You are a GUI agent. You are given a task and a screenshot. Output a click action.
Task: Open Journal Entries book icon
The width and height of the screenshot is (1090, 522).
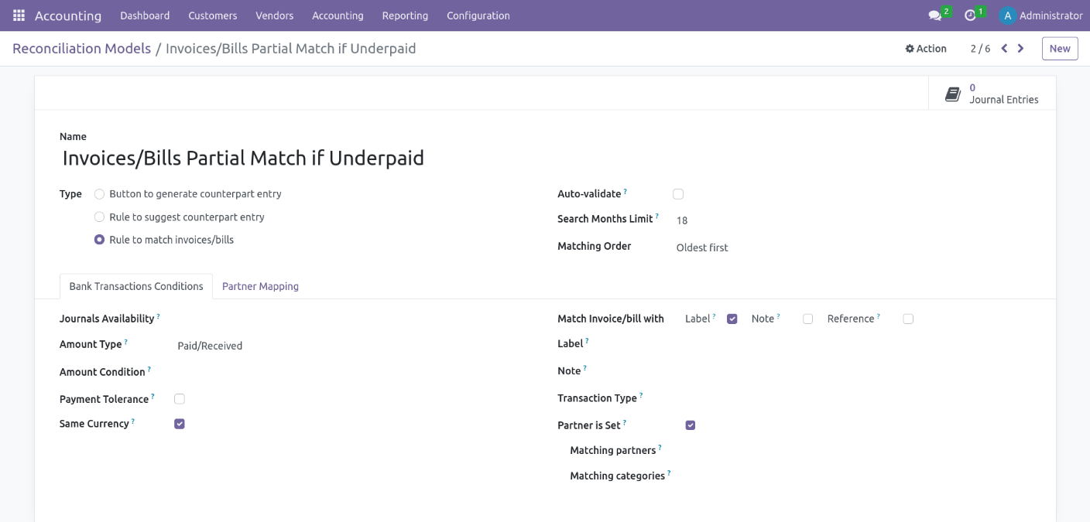tap(953, 94)
